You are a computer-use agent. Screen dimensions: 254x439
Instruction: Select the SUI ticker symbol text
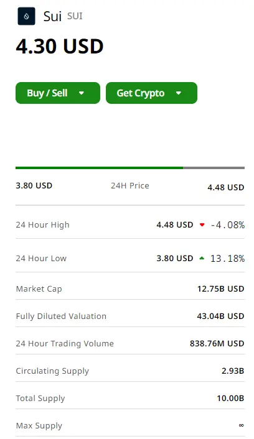pos(75,16)
